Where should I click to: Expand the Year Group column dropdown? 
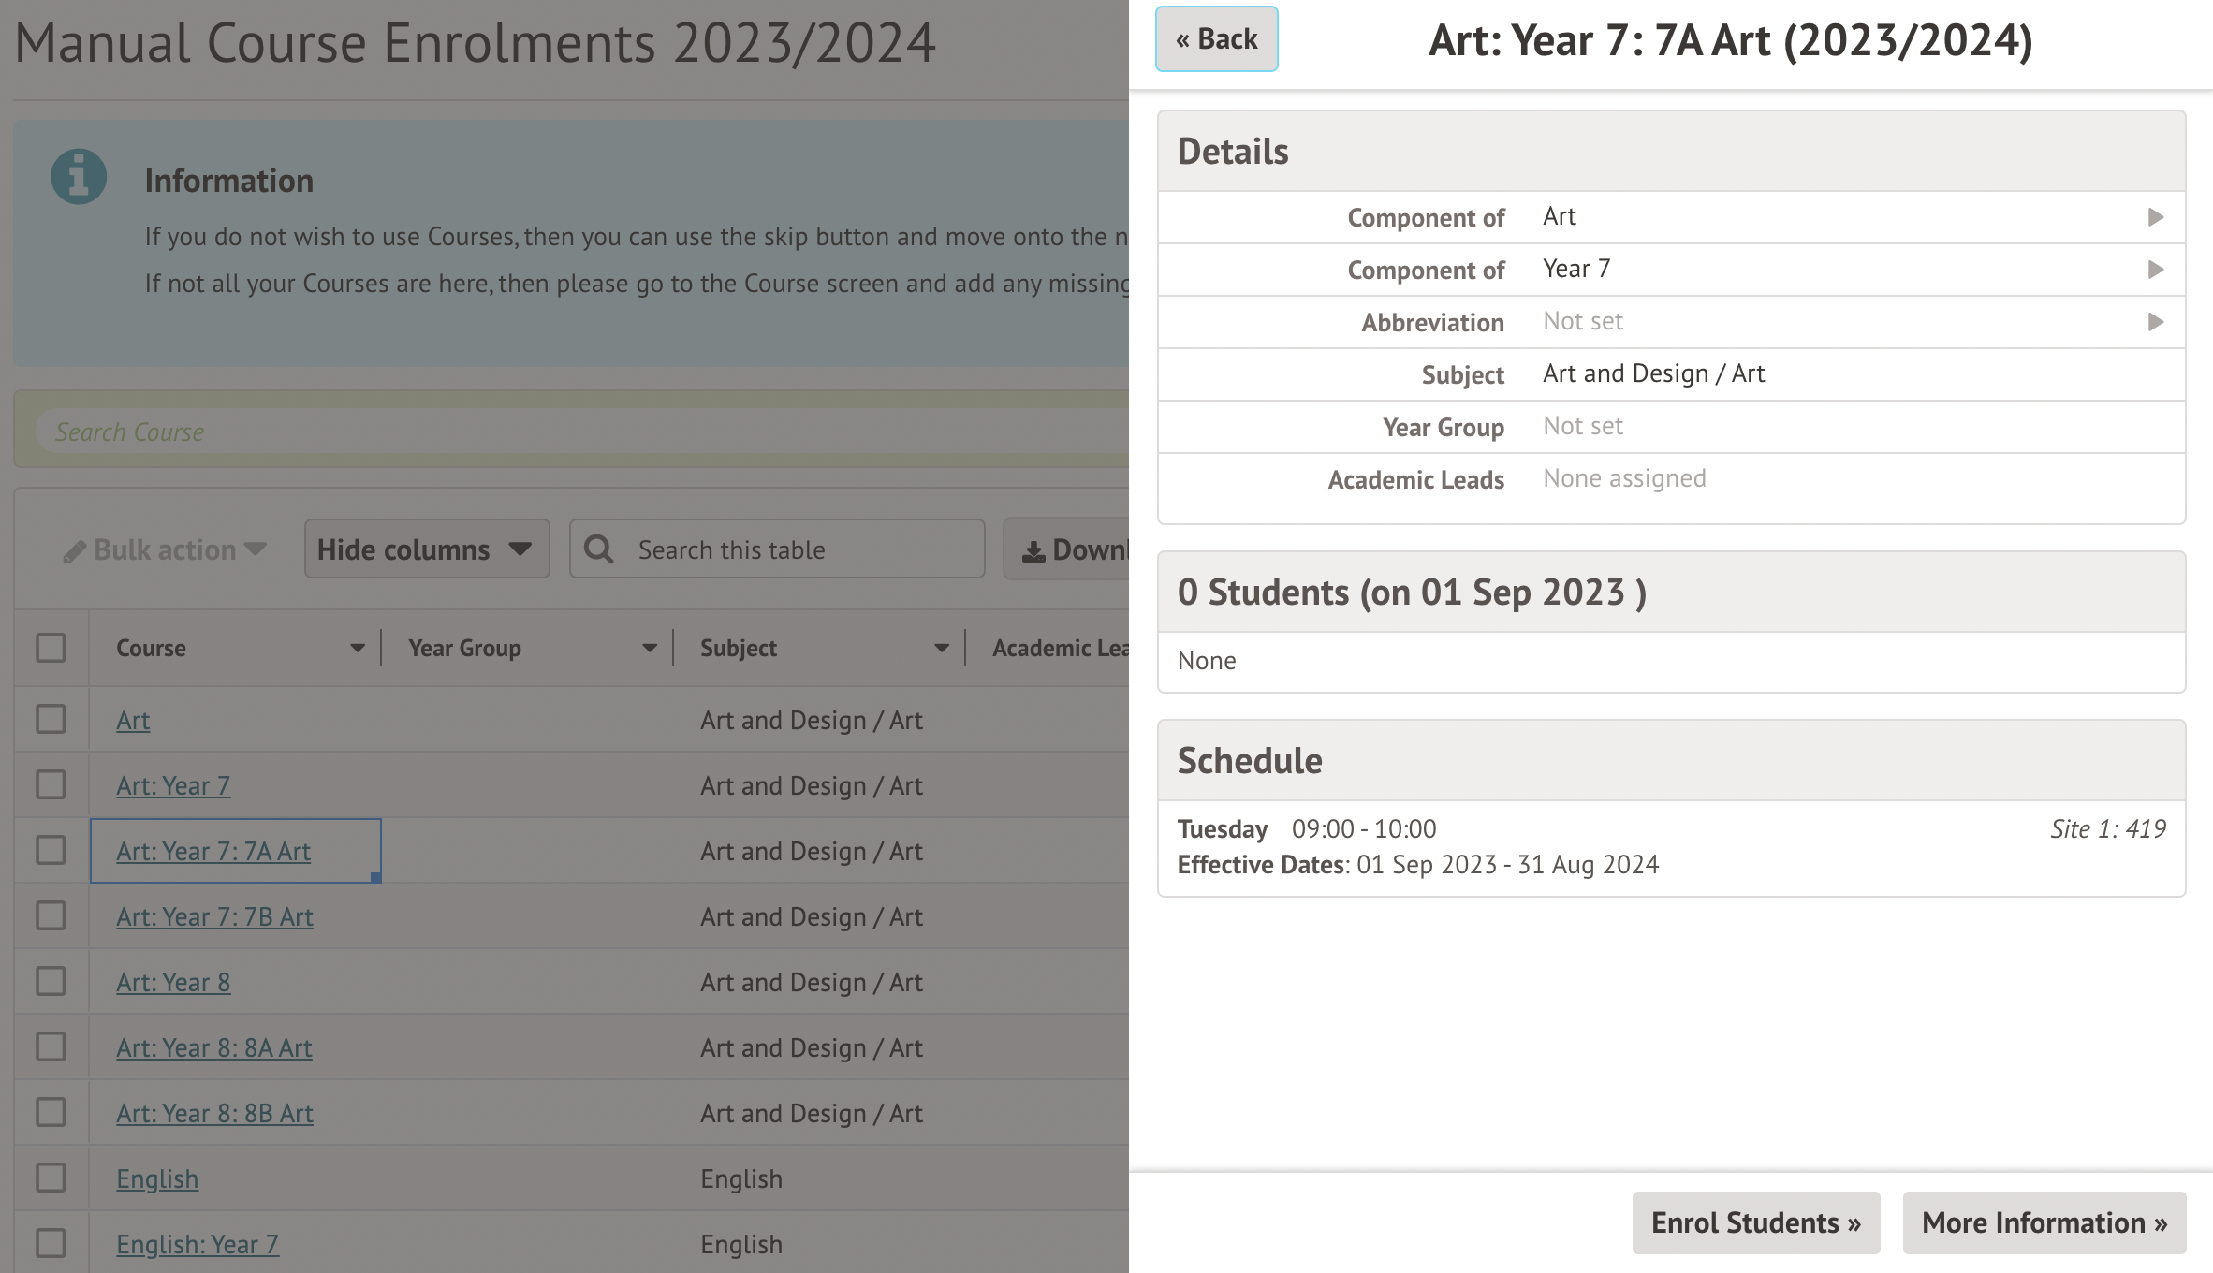click(x=649, y=648)
